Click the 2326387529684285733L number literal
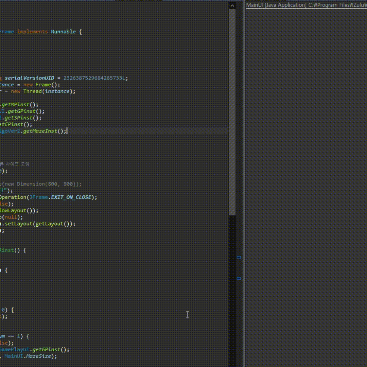Screen dimensions: 367x367 pyautogui.click(x=94, y=78)
